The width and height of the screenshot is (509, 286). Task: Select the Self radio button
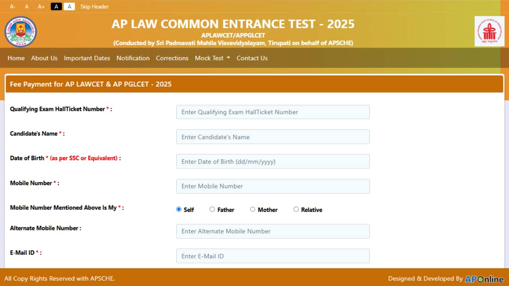(179, 209)
